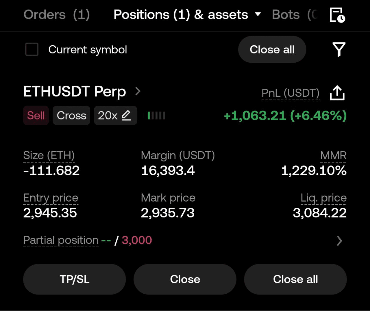The height and width of the screenshot is (311, 370).
Task: Click the Close position button
Action: coord(185,279)
